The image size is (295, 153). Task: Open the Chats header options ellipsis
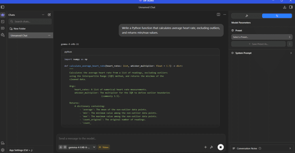point(43,15)
